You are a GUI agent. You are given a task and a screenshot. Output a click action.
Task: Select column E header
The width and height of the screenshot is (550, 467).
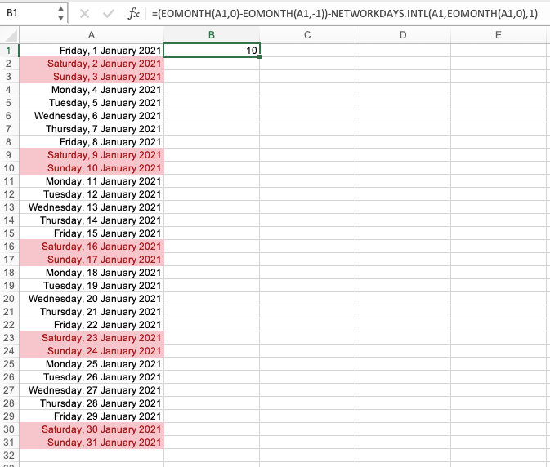498,35
